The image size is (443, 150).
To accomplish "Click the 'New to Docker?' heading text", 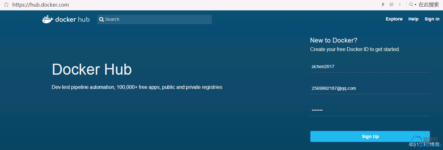I will point(334,40).
